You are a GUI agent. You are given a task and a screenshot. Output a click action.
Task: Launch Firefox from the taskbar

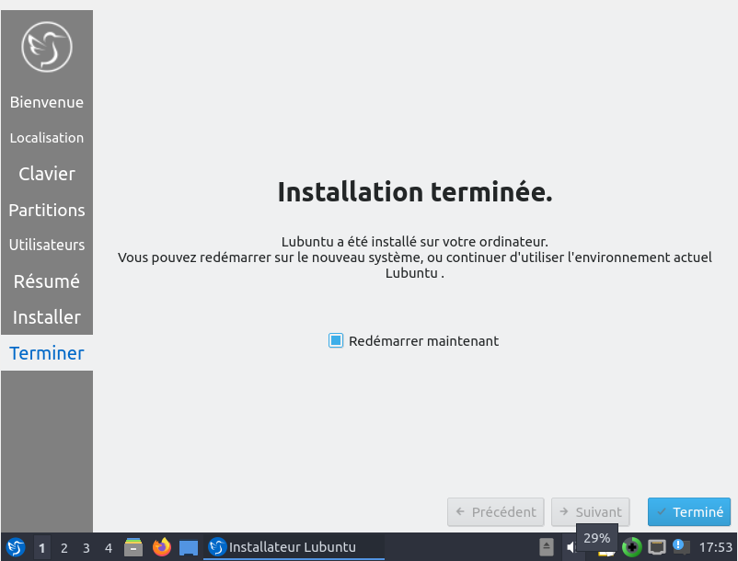pyautogui.click(x=161, y=547)
